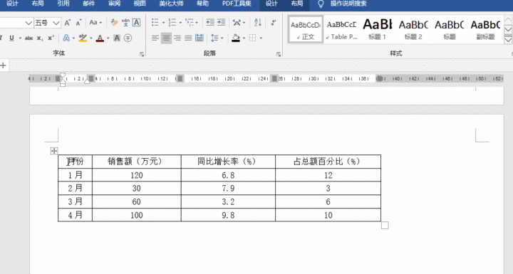This screenshot has height=274, width=513.
Task: Align text left
Action: tap(155, 38)
